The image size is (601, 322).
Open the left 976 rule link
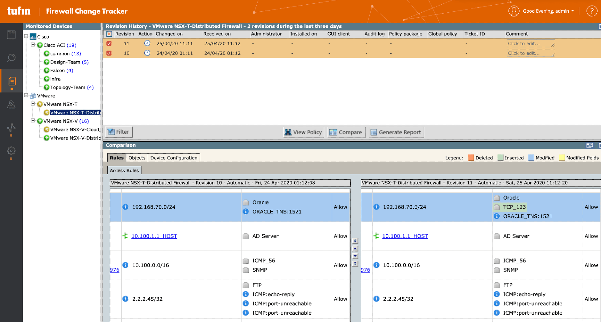[x=114, y=270]
